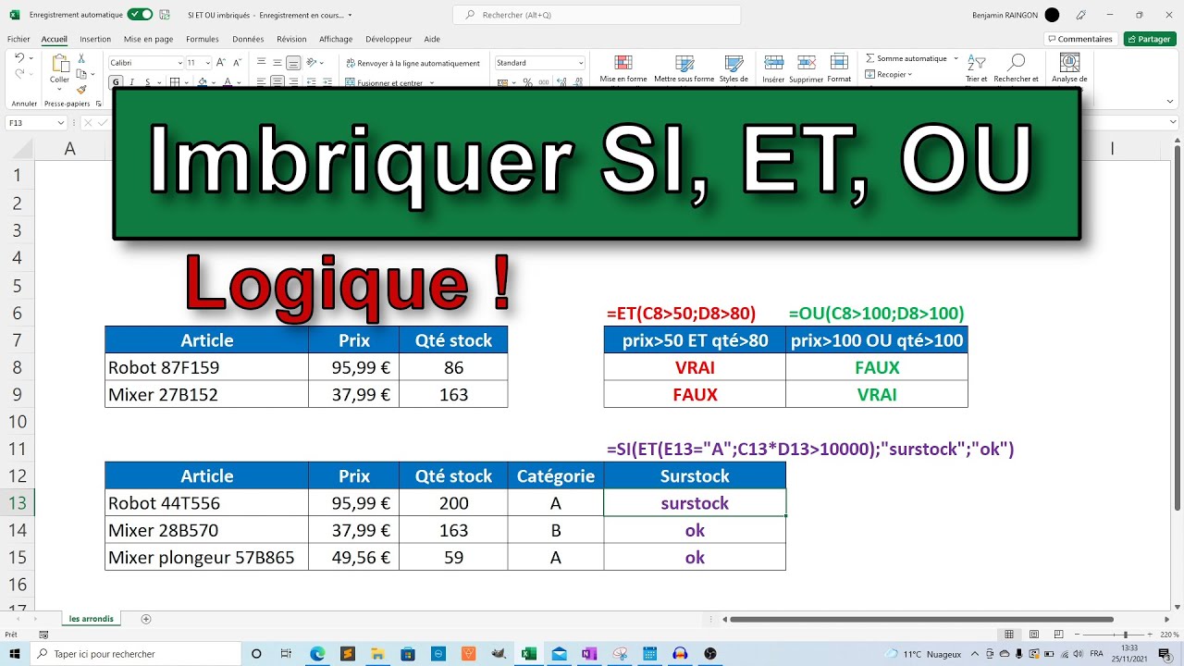This screenshot has height=666, width=1184.
Task: Click the Redo arrow icon
Action: [x=18, y=74]
